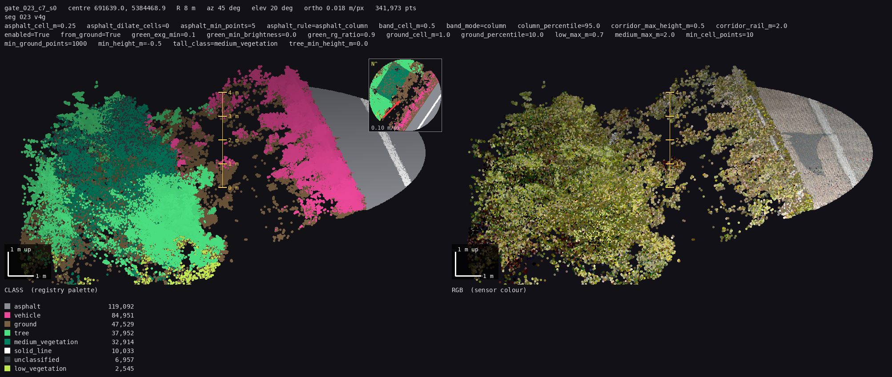Screen dimensions: 892x377
Task: Click the 1 m up scale box in class view
Action: tap(28, 262)
